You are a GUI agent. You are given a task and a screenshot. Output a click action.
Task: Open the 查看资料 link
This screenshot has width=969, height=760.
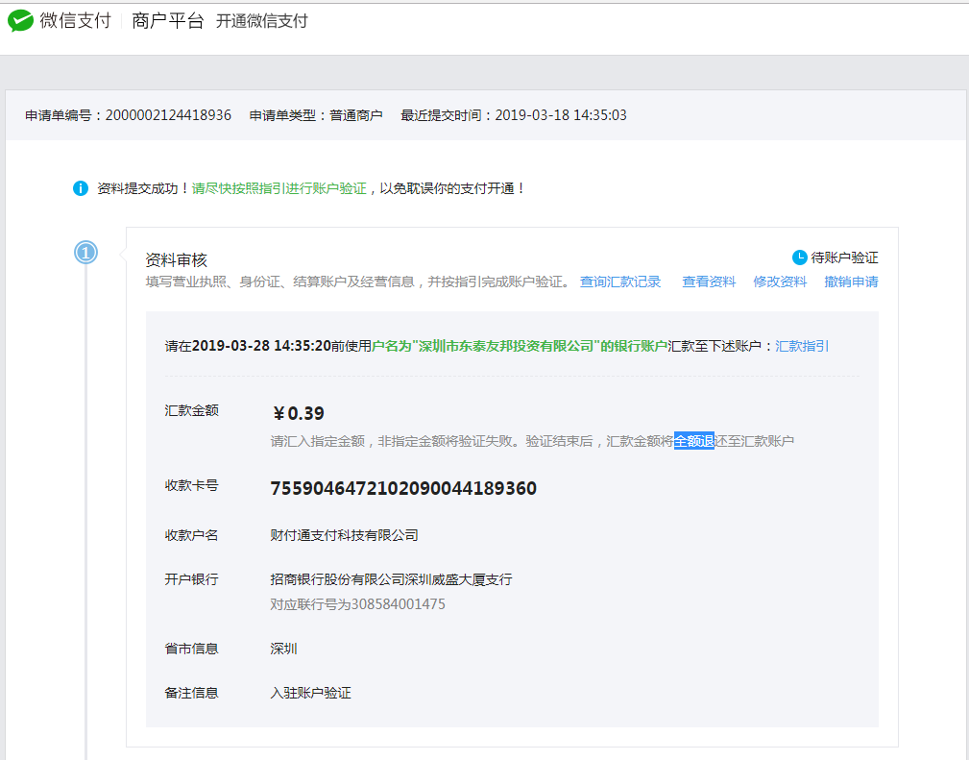[709, 282]
